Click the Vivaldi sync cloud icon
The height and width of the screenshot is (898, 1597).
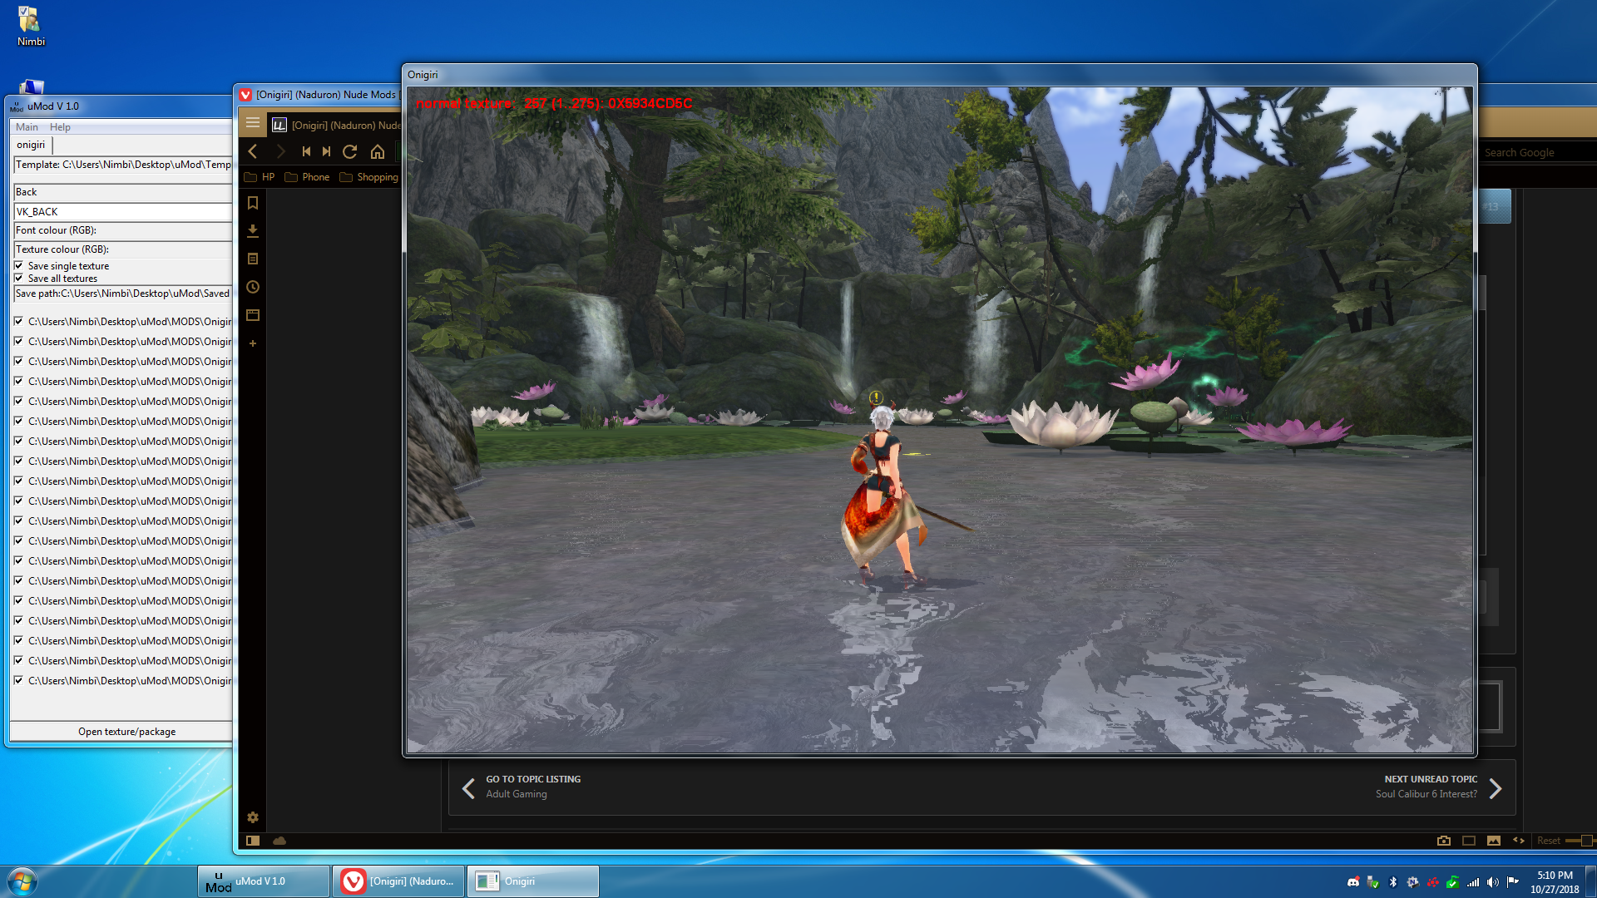coord(279,841)
